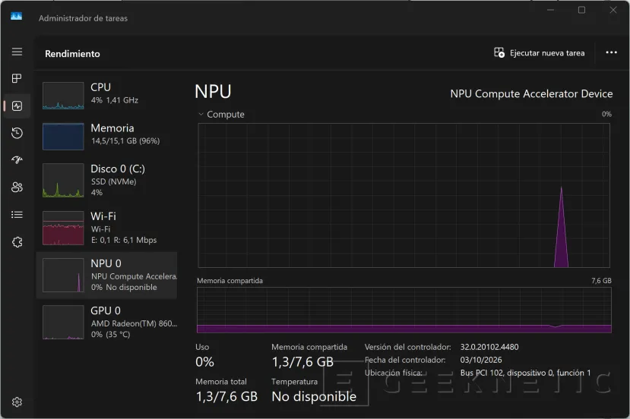The width and height of the screenshot is (630, 419).
Task: Collapse the Compute graph chevron
Action: [x=201, y=114]
